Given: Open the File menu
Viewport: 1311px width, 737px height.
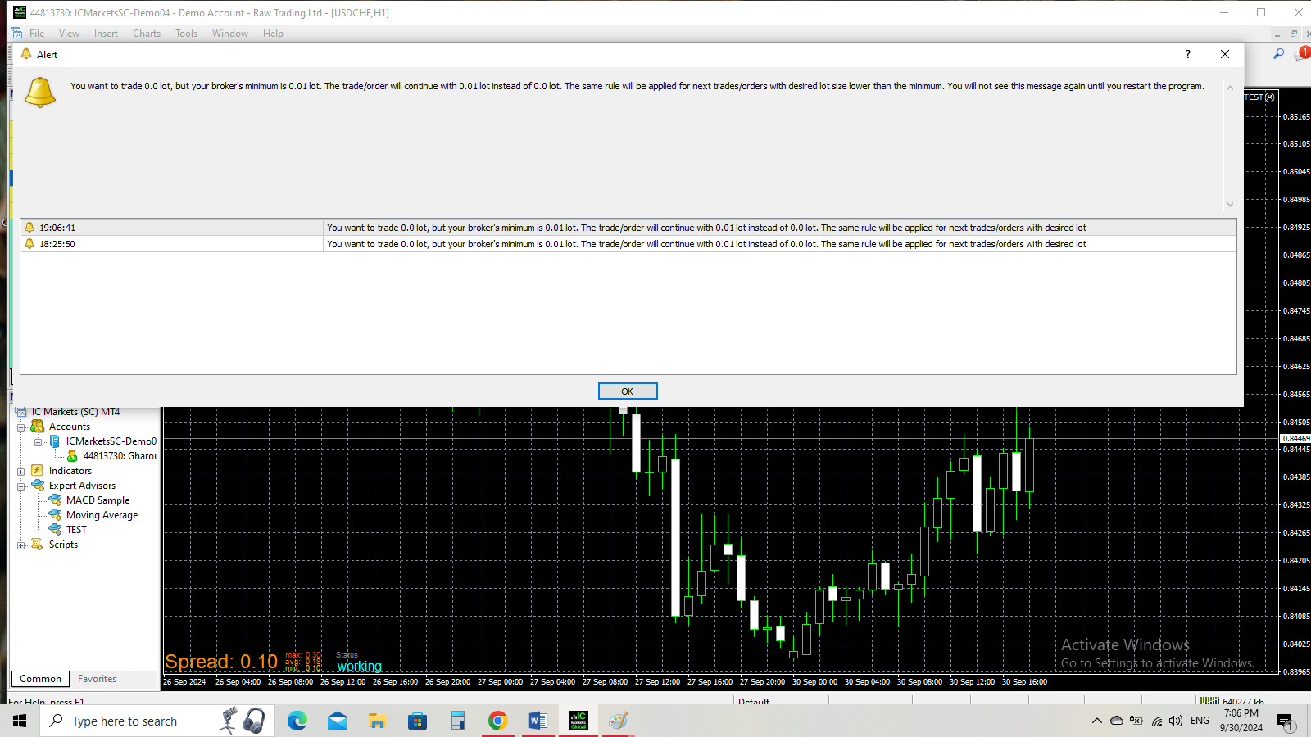Looking at the screenshot, I should 37,34.
